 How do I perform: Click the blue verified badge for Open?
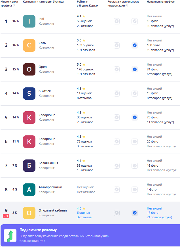tap(135, 69)
